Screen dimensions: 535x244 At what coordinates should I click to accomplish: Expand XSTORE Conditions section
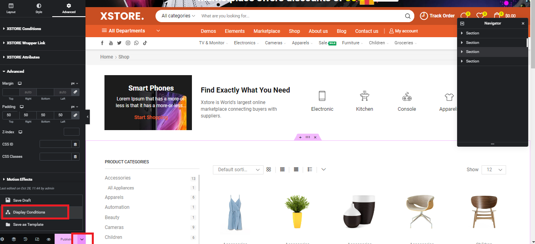(43, 28)
